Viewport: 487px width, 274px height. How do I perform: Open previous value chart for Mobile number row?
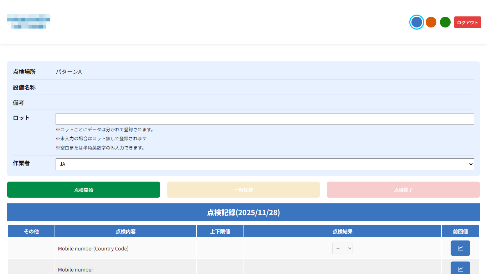click(460, 269)
